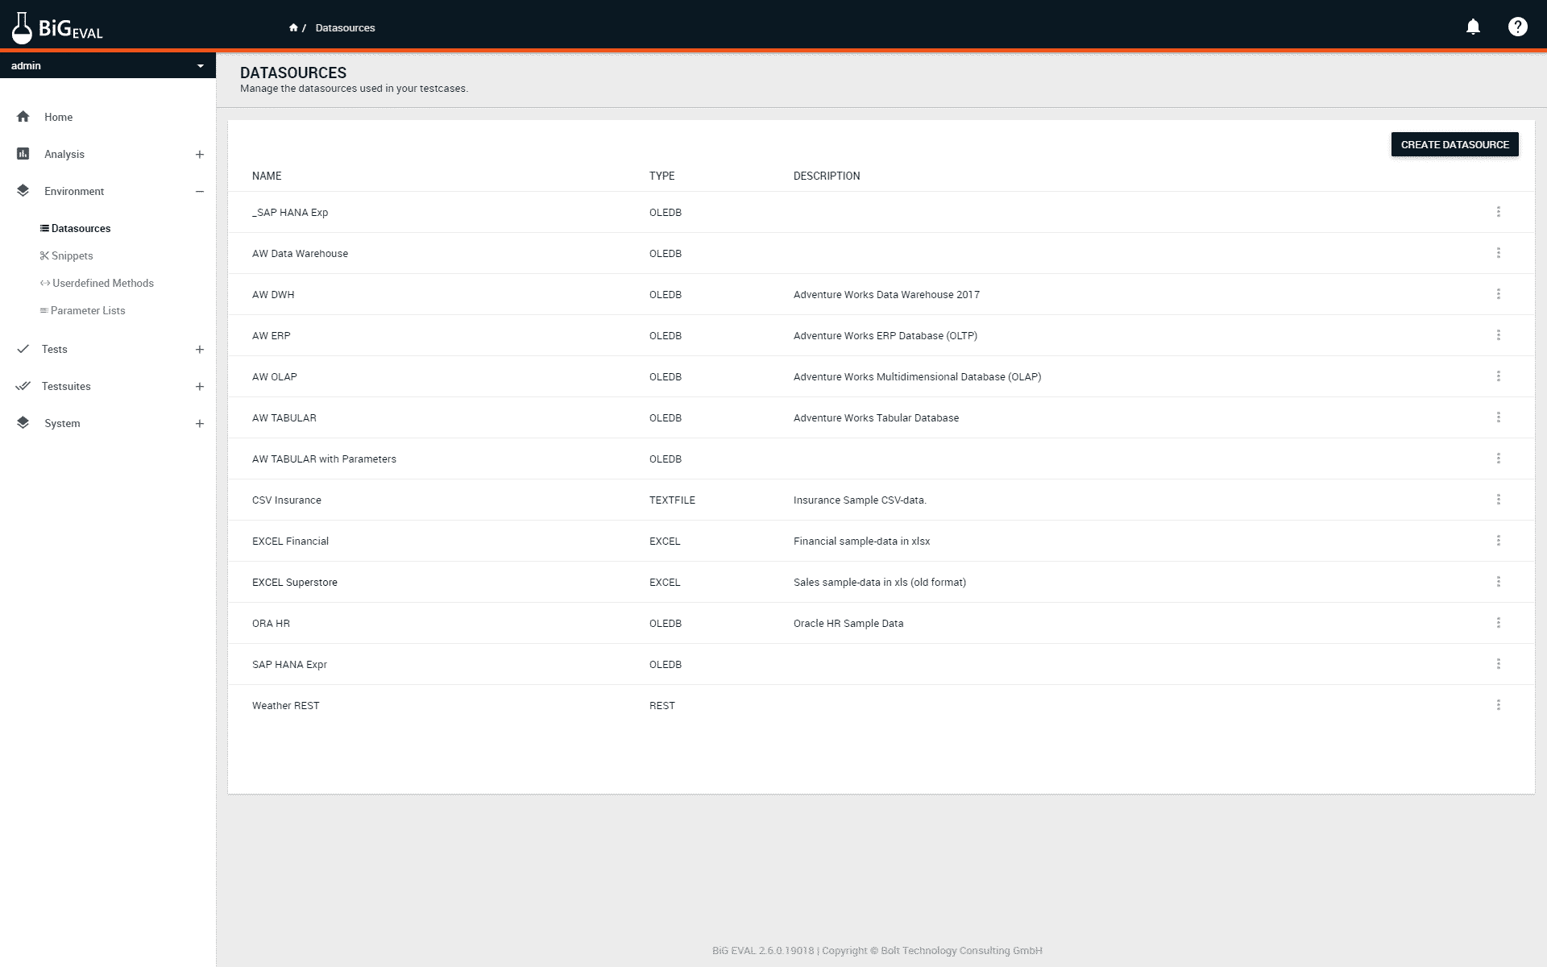Open row menu for EXCEL Superstore
The image size is (1547, 967).
pos(1498,582)
